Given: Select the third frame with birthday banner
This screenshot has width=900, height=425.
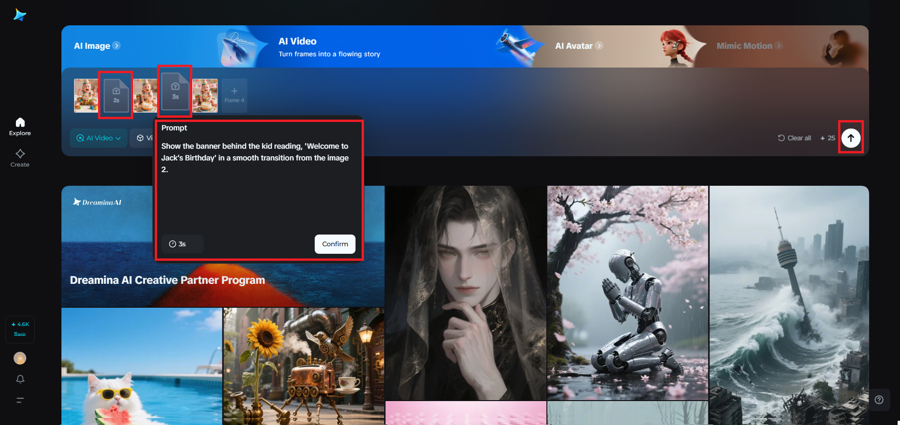Looking at the screenshot, I should [x=205, y=95].
